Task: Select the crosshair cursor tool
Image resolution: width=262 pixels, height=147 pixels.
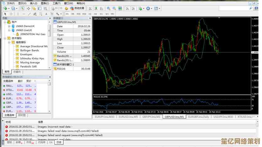Action: 11,14
